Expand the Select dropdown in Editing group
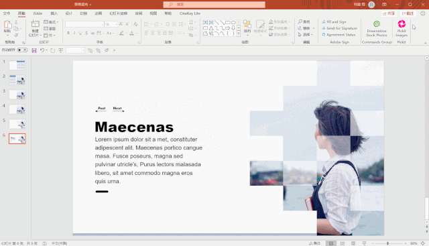 (x=306, y=35)
